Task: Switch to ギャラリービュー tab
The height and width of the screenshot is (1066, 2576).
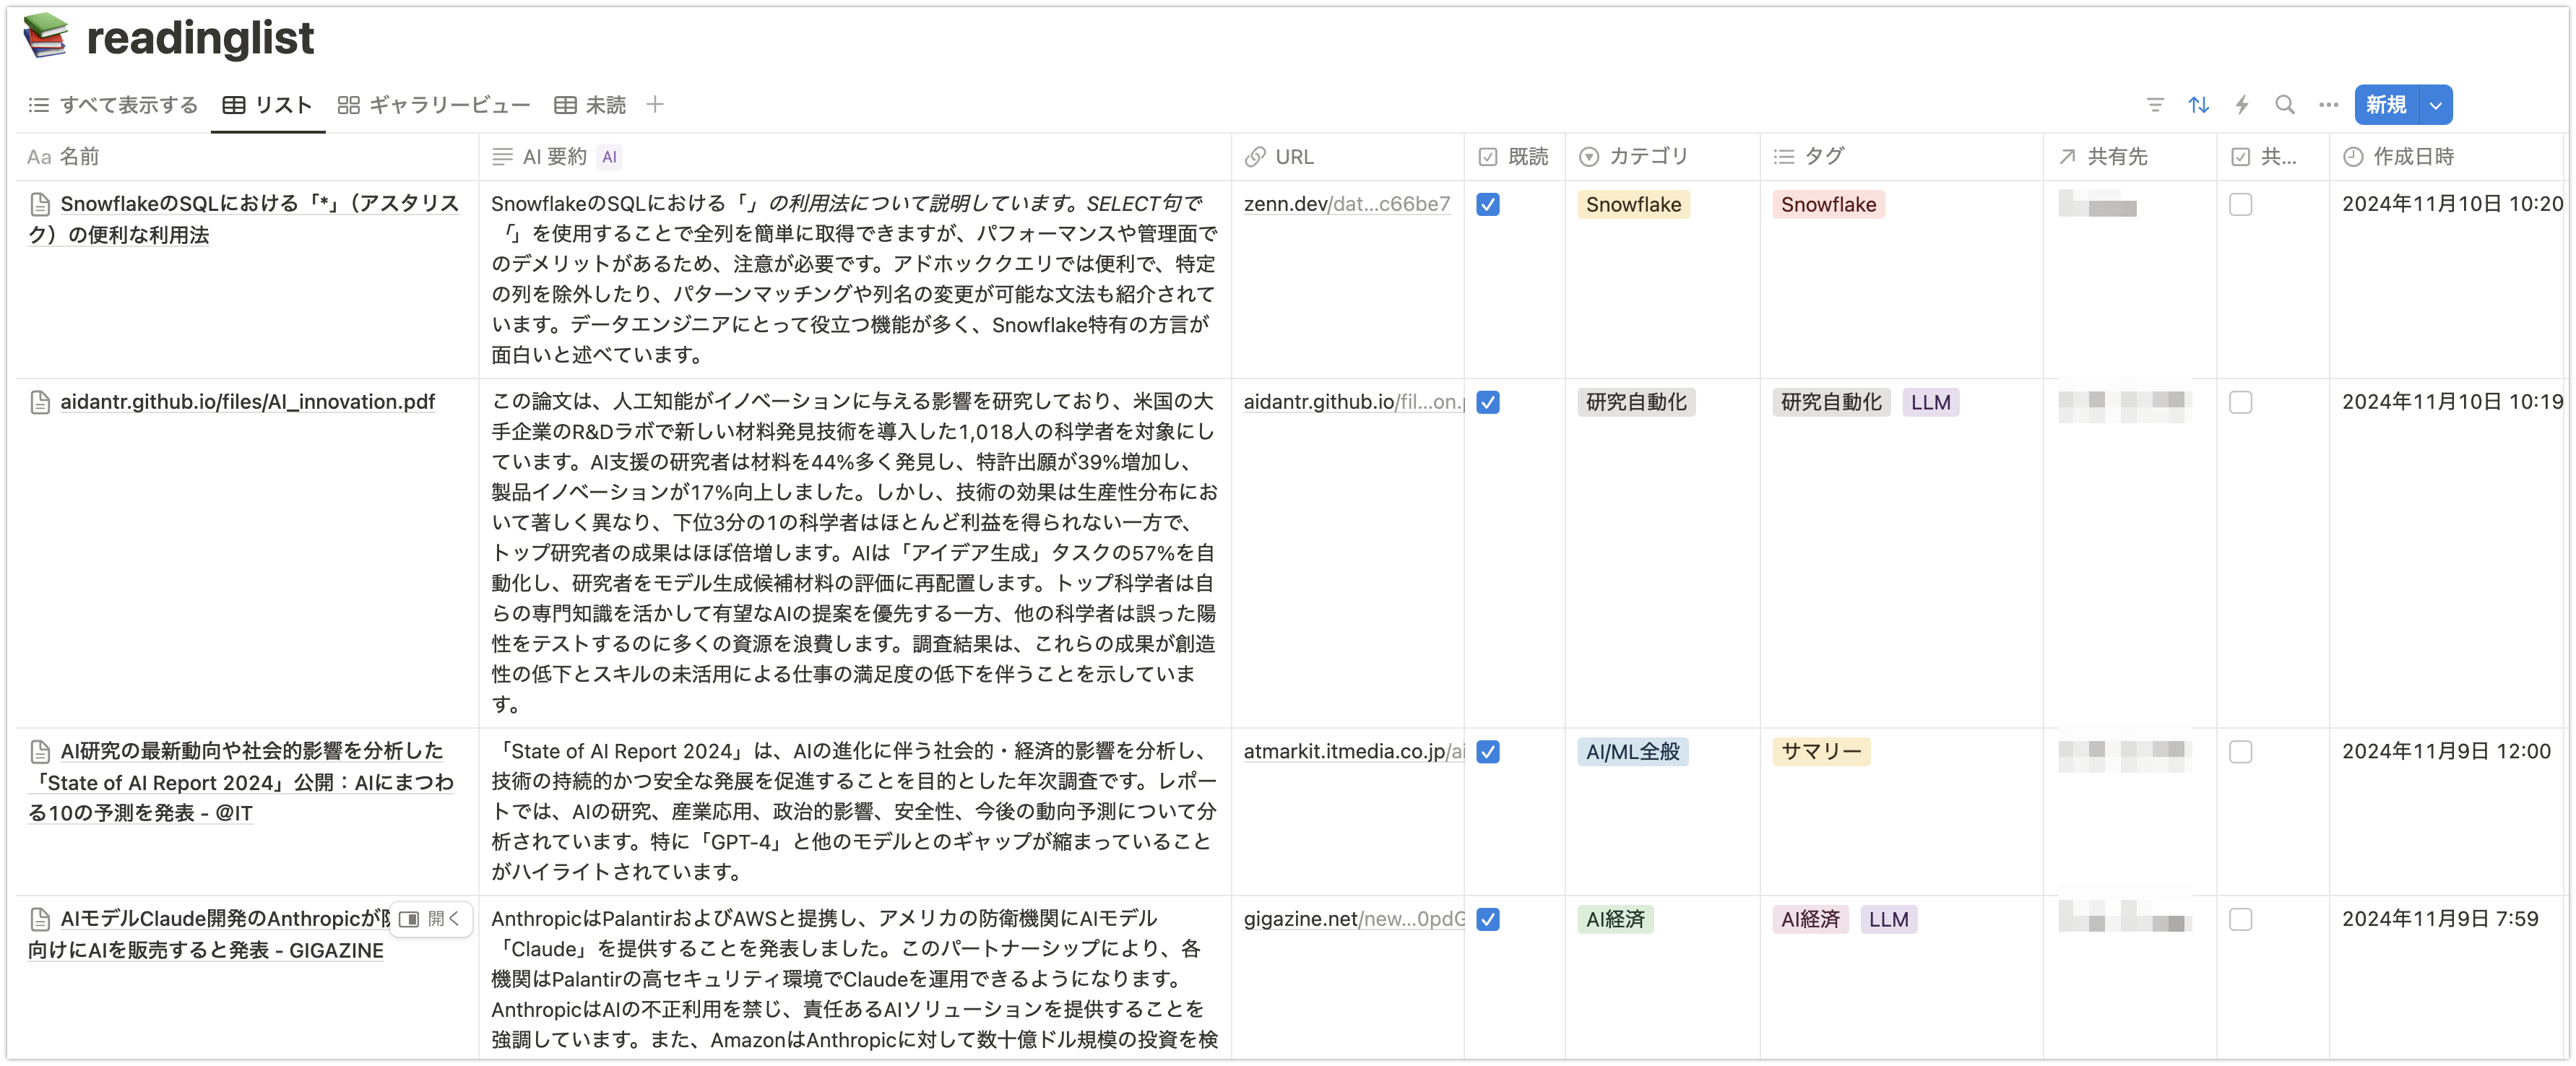Action: click(434, 105)
